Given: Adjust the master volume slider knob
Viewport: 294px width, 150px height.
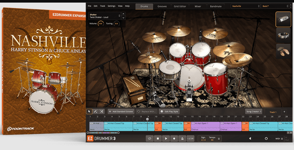Looking at the screenshot, I should [x=266, y=139].
